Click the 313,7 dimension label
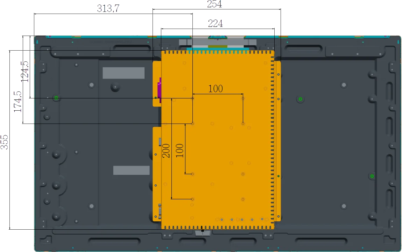The image size is (402, 252). pyautogui.click(x=108, y=8)
